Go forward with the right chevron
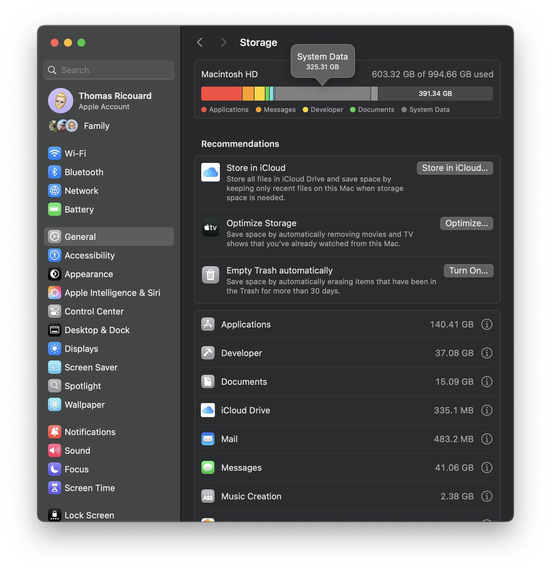This screenshot has height=571, width=551. click(x=224, y=42)
